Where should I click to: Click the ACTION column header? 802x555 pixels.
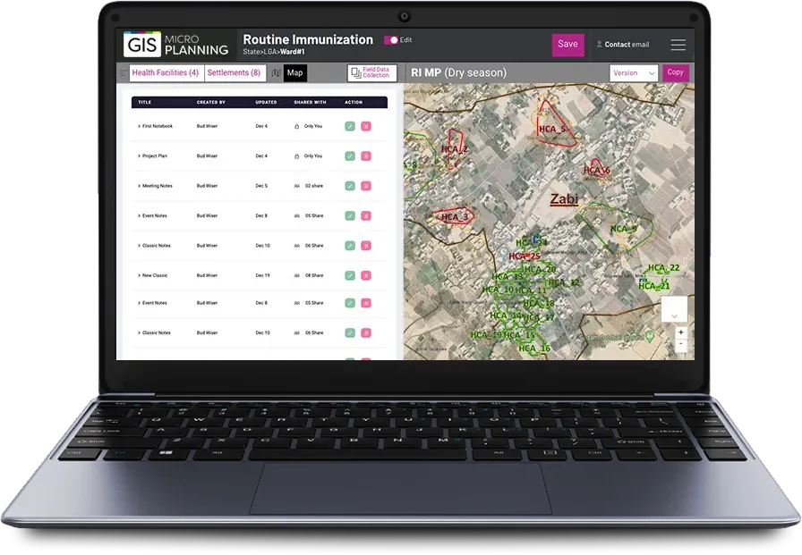354,102
